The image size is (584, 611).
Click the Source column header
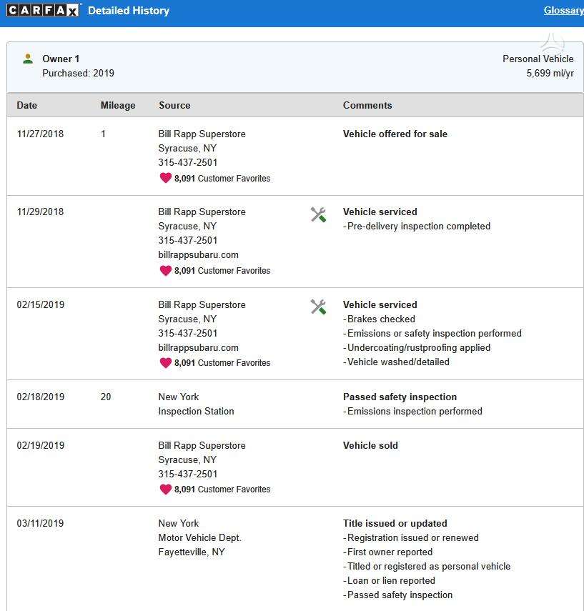[174, 105]
